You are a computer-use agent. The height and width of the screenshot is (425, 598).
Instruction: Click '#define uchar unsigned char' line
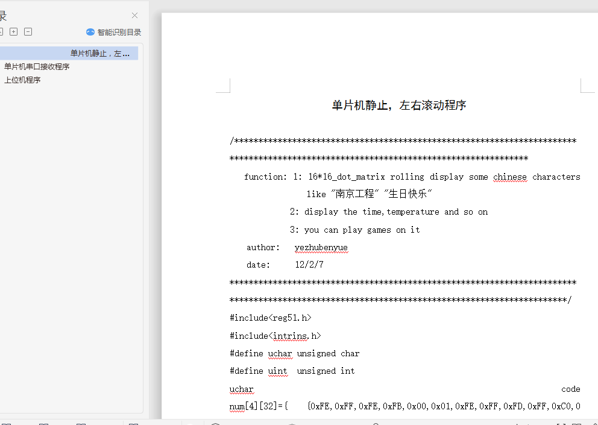coord(294,354)
